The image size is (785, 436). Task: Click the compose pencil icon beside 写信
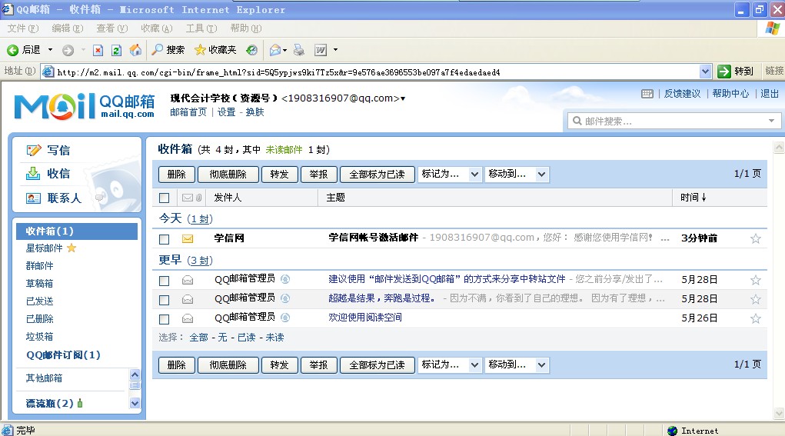pos(34,150)
